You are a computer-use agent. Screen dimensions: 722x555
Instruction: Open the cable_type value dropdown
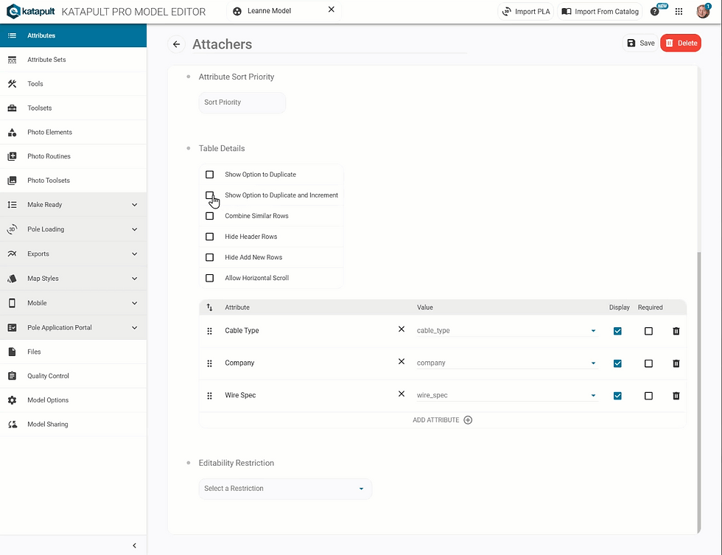click(x=507, y=331)
